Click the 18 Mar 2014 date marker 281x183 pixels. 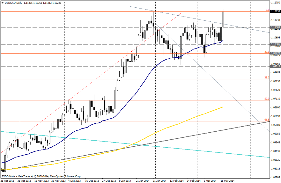pyautogui.click(x=228, y=181)
